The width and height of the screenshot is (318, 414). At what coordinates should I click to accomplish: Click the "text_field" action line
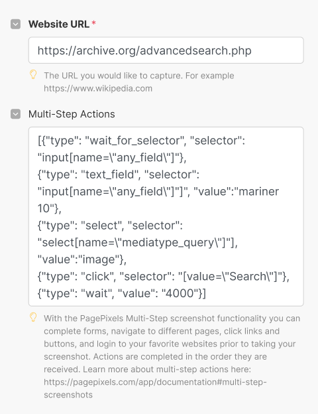[x=119, y=174]
